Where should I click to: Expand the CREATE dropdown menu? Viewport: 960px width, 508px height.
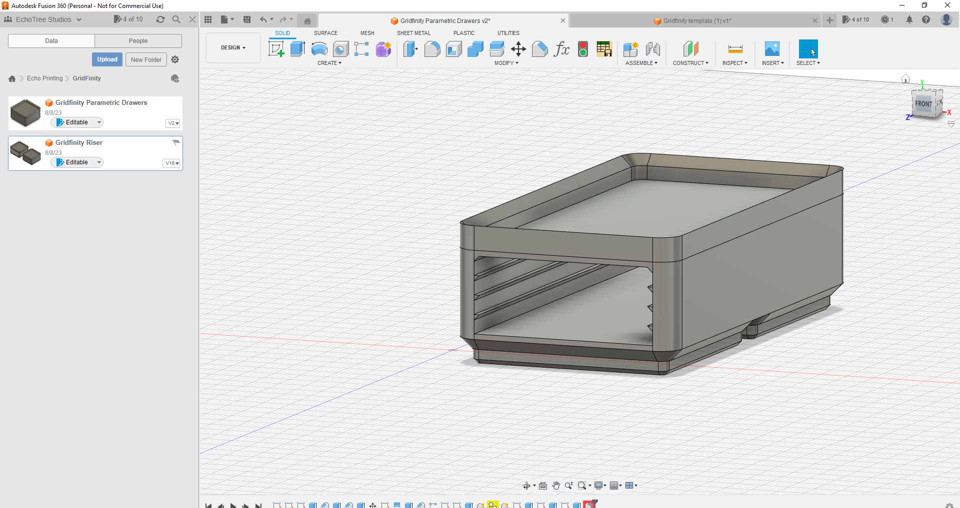[x=329, y=63]
